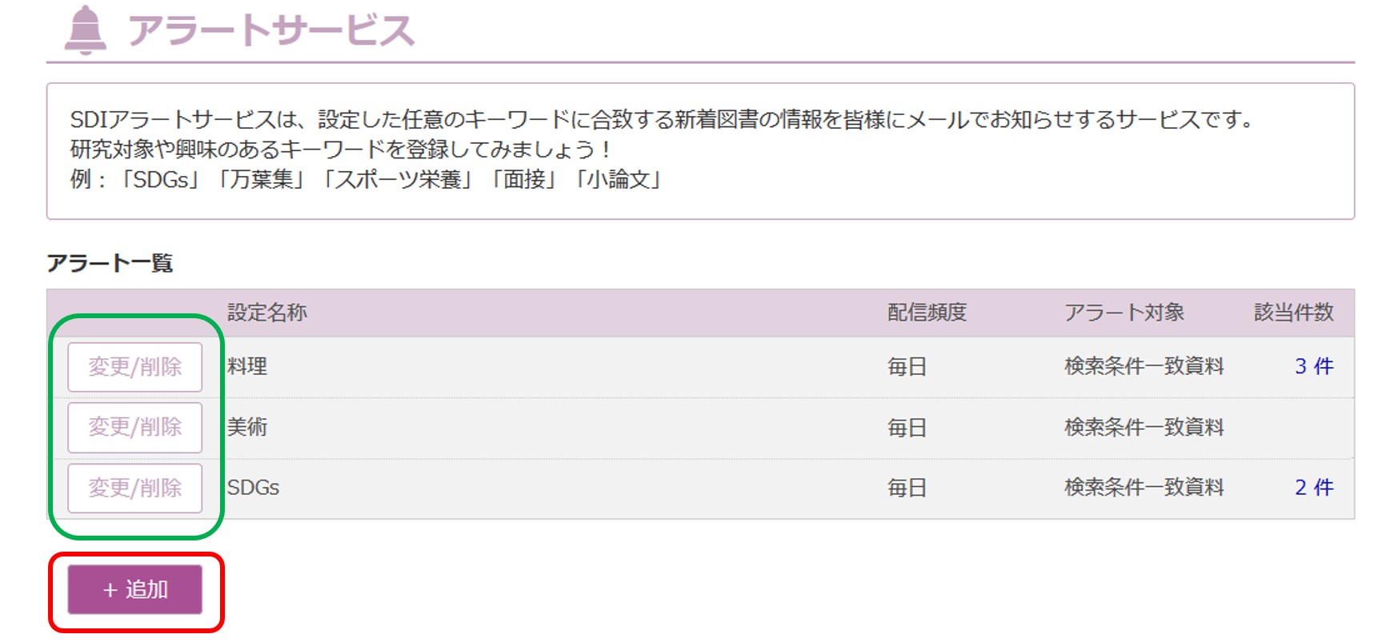This screenshot has height=642, width=1394.
Task: Click the 該当件数 column header
Action: coord(1293,313)
